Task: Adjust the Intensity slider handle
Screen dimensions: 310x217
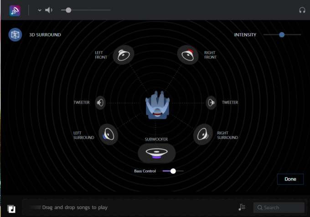Action: click(x=282, y=35)
